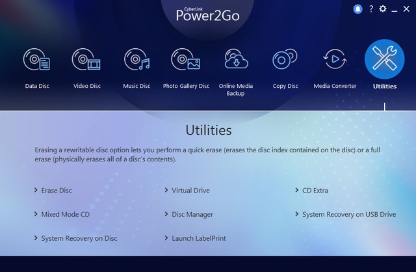The width and height of the screenshot is (416, 272).
Task: Open the Virtual Drive utility
Action: [190, 191]
